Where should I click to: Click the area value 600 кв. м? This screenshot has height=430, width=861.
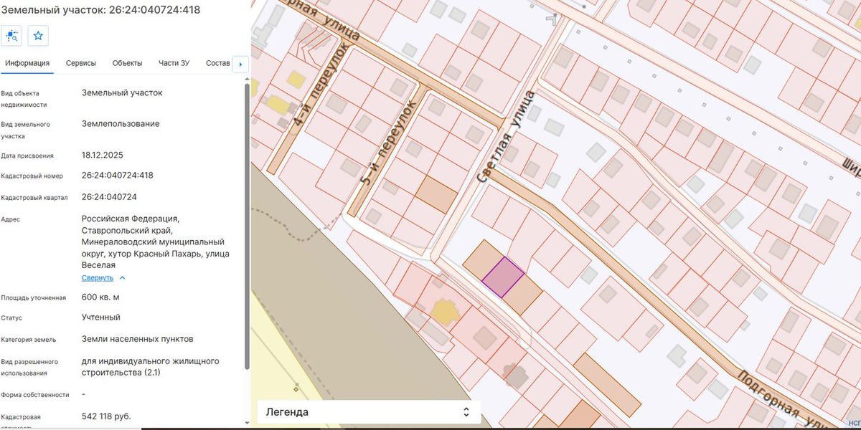point(100,297)
